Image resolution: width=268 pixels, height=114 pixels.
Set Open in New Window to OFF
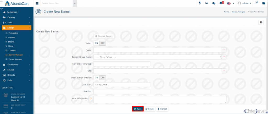click(103, 78)
